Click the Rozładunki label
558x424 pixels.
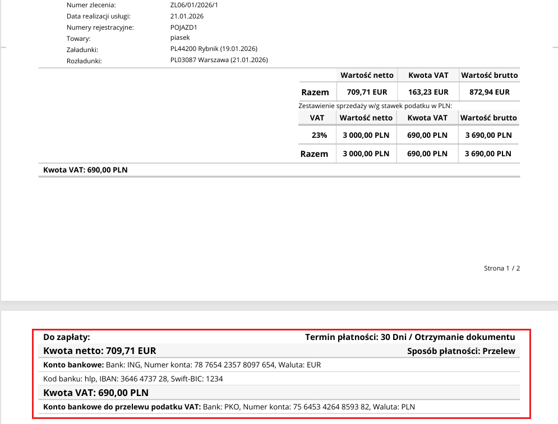pyautogui.click(x=84, y=61)
